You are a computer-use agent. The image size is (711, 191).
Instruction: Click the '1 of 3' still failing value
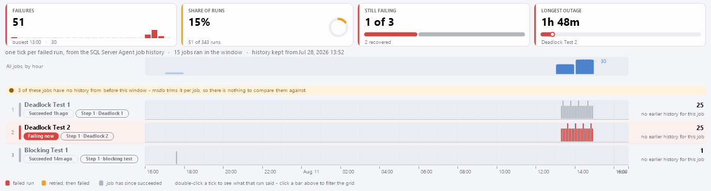point(379,22)
